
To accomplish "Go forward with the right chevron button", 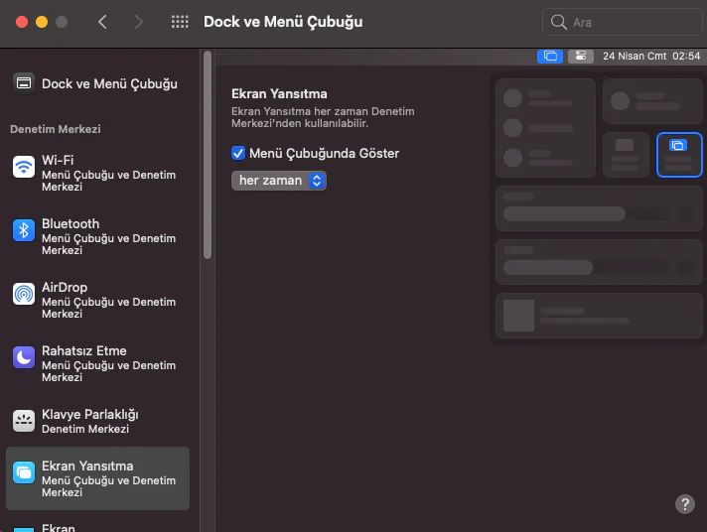I will point(138,22).
